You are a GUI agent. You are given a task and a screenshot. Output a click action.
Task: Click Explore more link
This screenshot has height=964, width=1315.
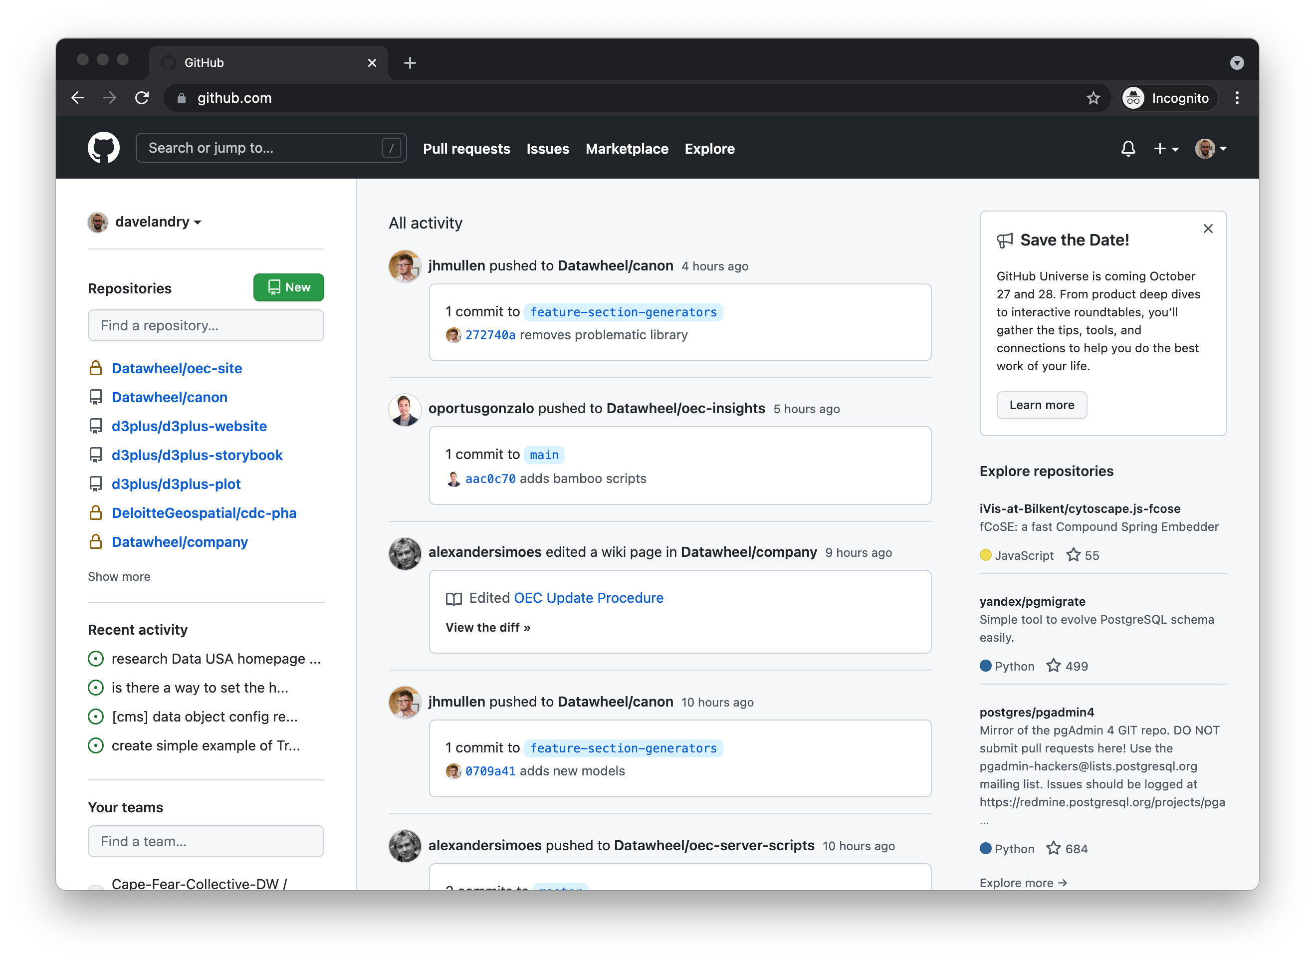pos(1023,882)
